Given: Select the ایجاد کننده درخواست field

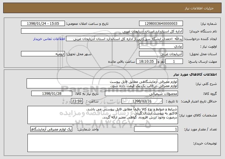Looking at the screenshot, I should pyautogui.click(x=124, y=39).
